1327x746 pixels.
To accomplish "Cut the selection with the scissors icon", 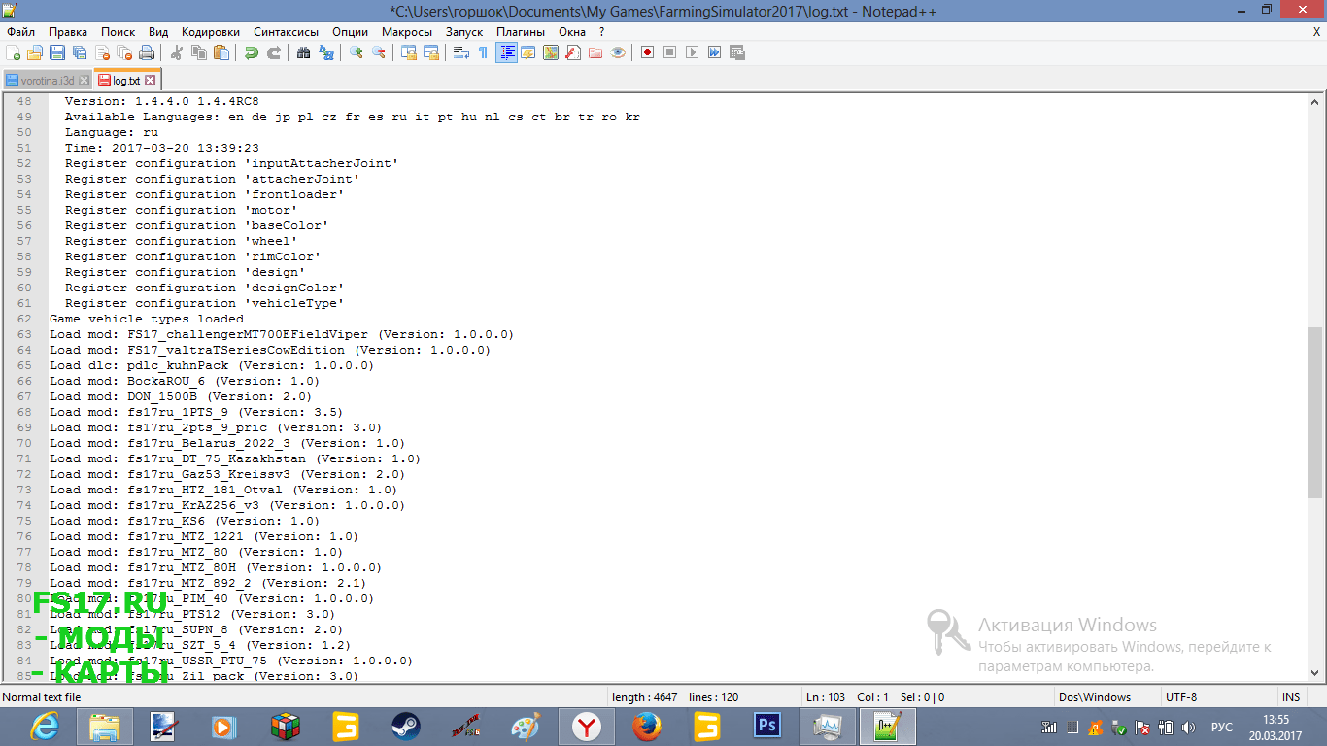I will (x=177, y=52).
